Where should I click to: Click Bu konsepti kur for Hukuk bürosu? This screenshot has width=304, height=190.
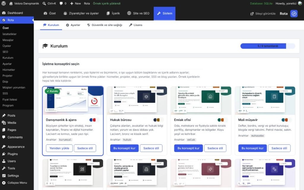pyautogui.click(x=124, y=148)
